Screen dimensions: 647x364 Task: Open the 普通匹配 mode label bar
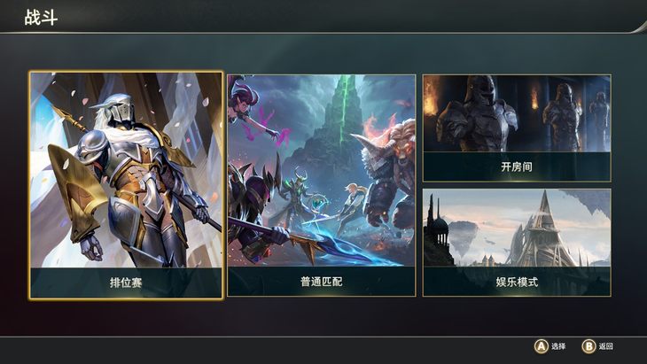pos(322,281)
